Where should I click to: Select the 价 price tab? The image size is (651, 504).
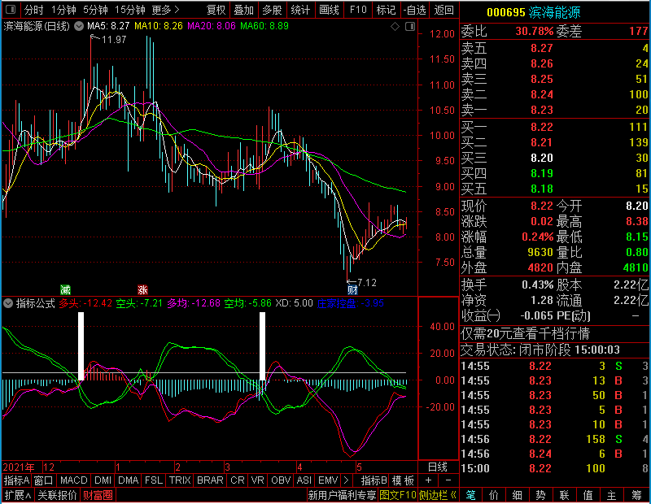coord(494,495)
